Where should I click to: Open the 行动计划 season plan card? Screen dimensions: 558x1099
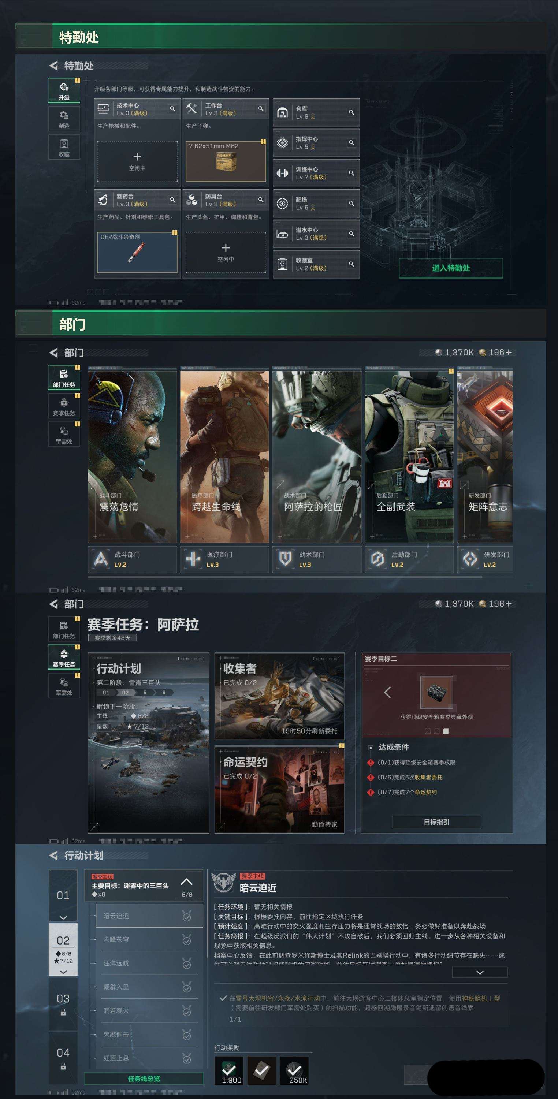pos(148,742)
